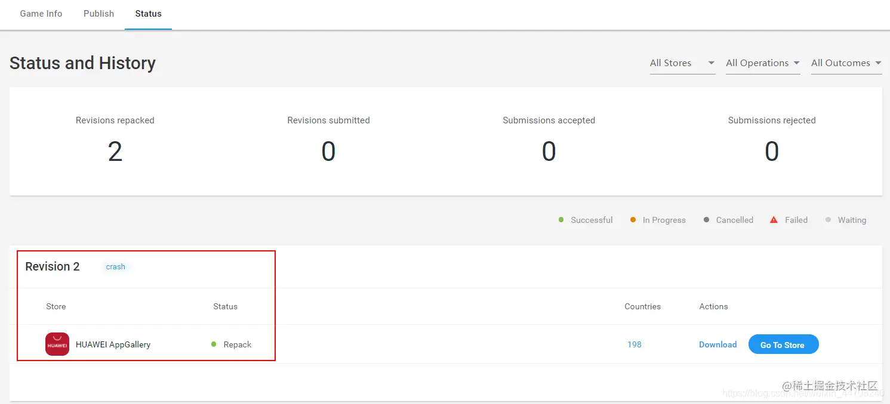890x404 pixels.
Task: Click the Cancelled legend label
Action: pyautogui.click(x=734, y=220)
